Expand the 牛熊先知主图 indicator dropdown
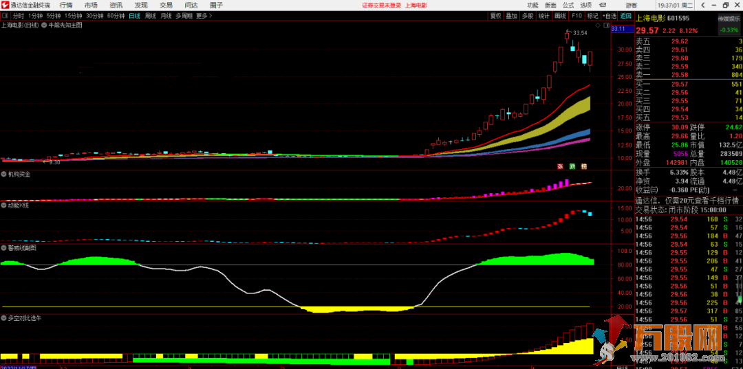Viewport: 743px width, 369px height. pyautogui.click(x=44, y=25)
